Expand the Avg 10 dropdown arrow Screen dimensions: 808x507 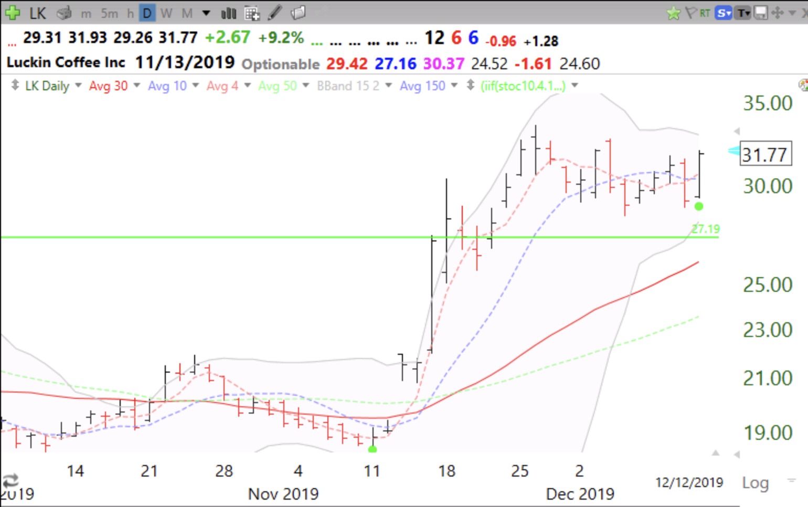(196, 85)
